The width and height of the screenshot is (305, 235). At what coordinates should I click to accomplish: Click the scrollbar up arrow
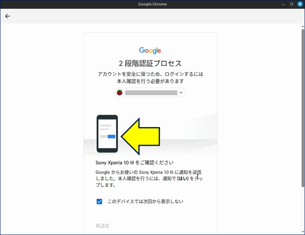click(303, 26)
